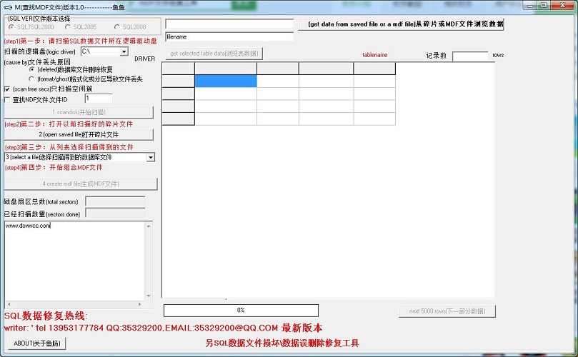This screenshot has height=357, width=578.
Task: Click the DRIVER label text
Action: [x=144, y=59]
